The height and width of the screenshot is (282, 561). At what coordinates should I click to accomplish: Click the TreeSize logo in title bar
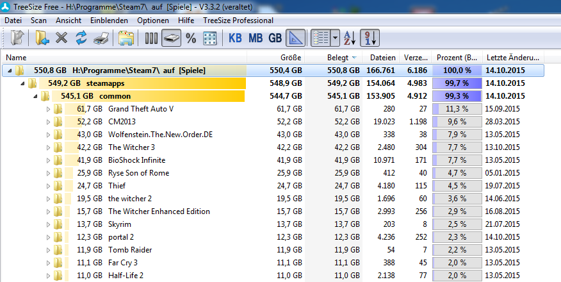pos(5,6)
